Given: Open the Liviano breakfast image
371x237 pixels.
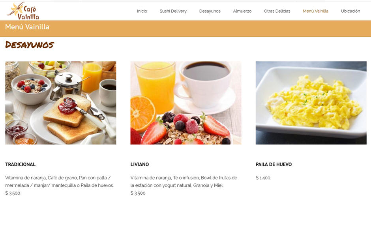Looking at the screenshot, I should 186,103.
